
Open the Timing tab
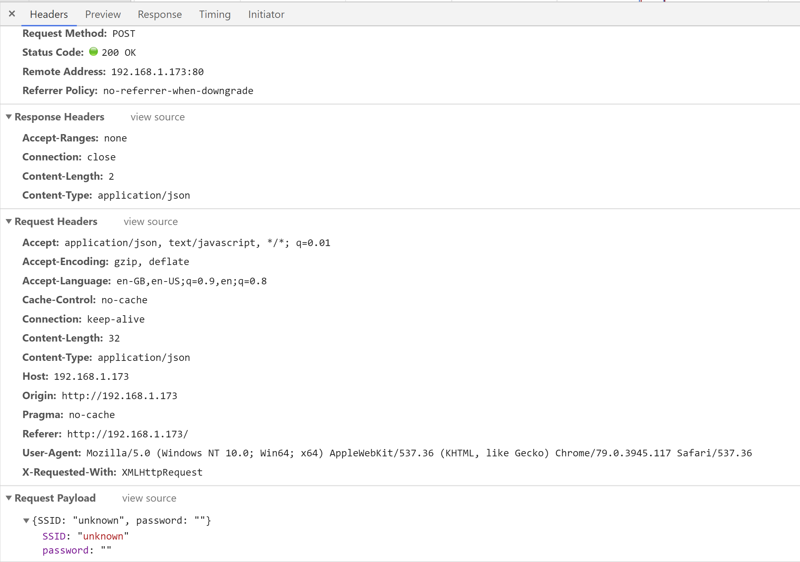214,14
